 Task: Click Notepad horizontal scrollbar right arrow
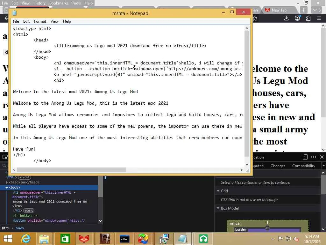[x=241, y=170]
